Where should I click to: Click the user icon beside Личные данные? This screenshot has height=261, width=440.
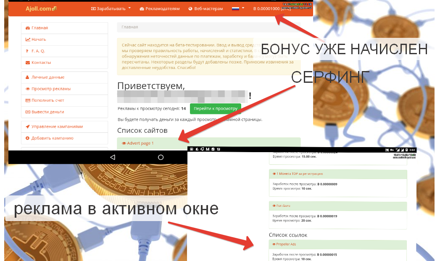[x=27, y=77]
